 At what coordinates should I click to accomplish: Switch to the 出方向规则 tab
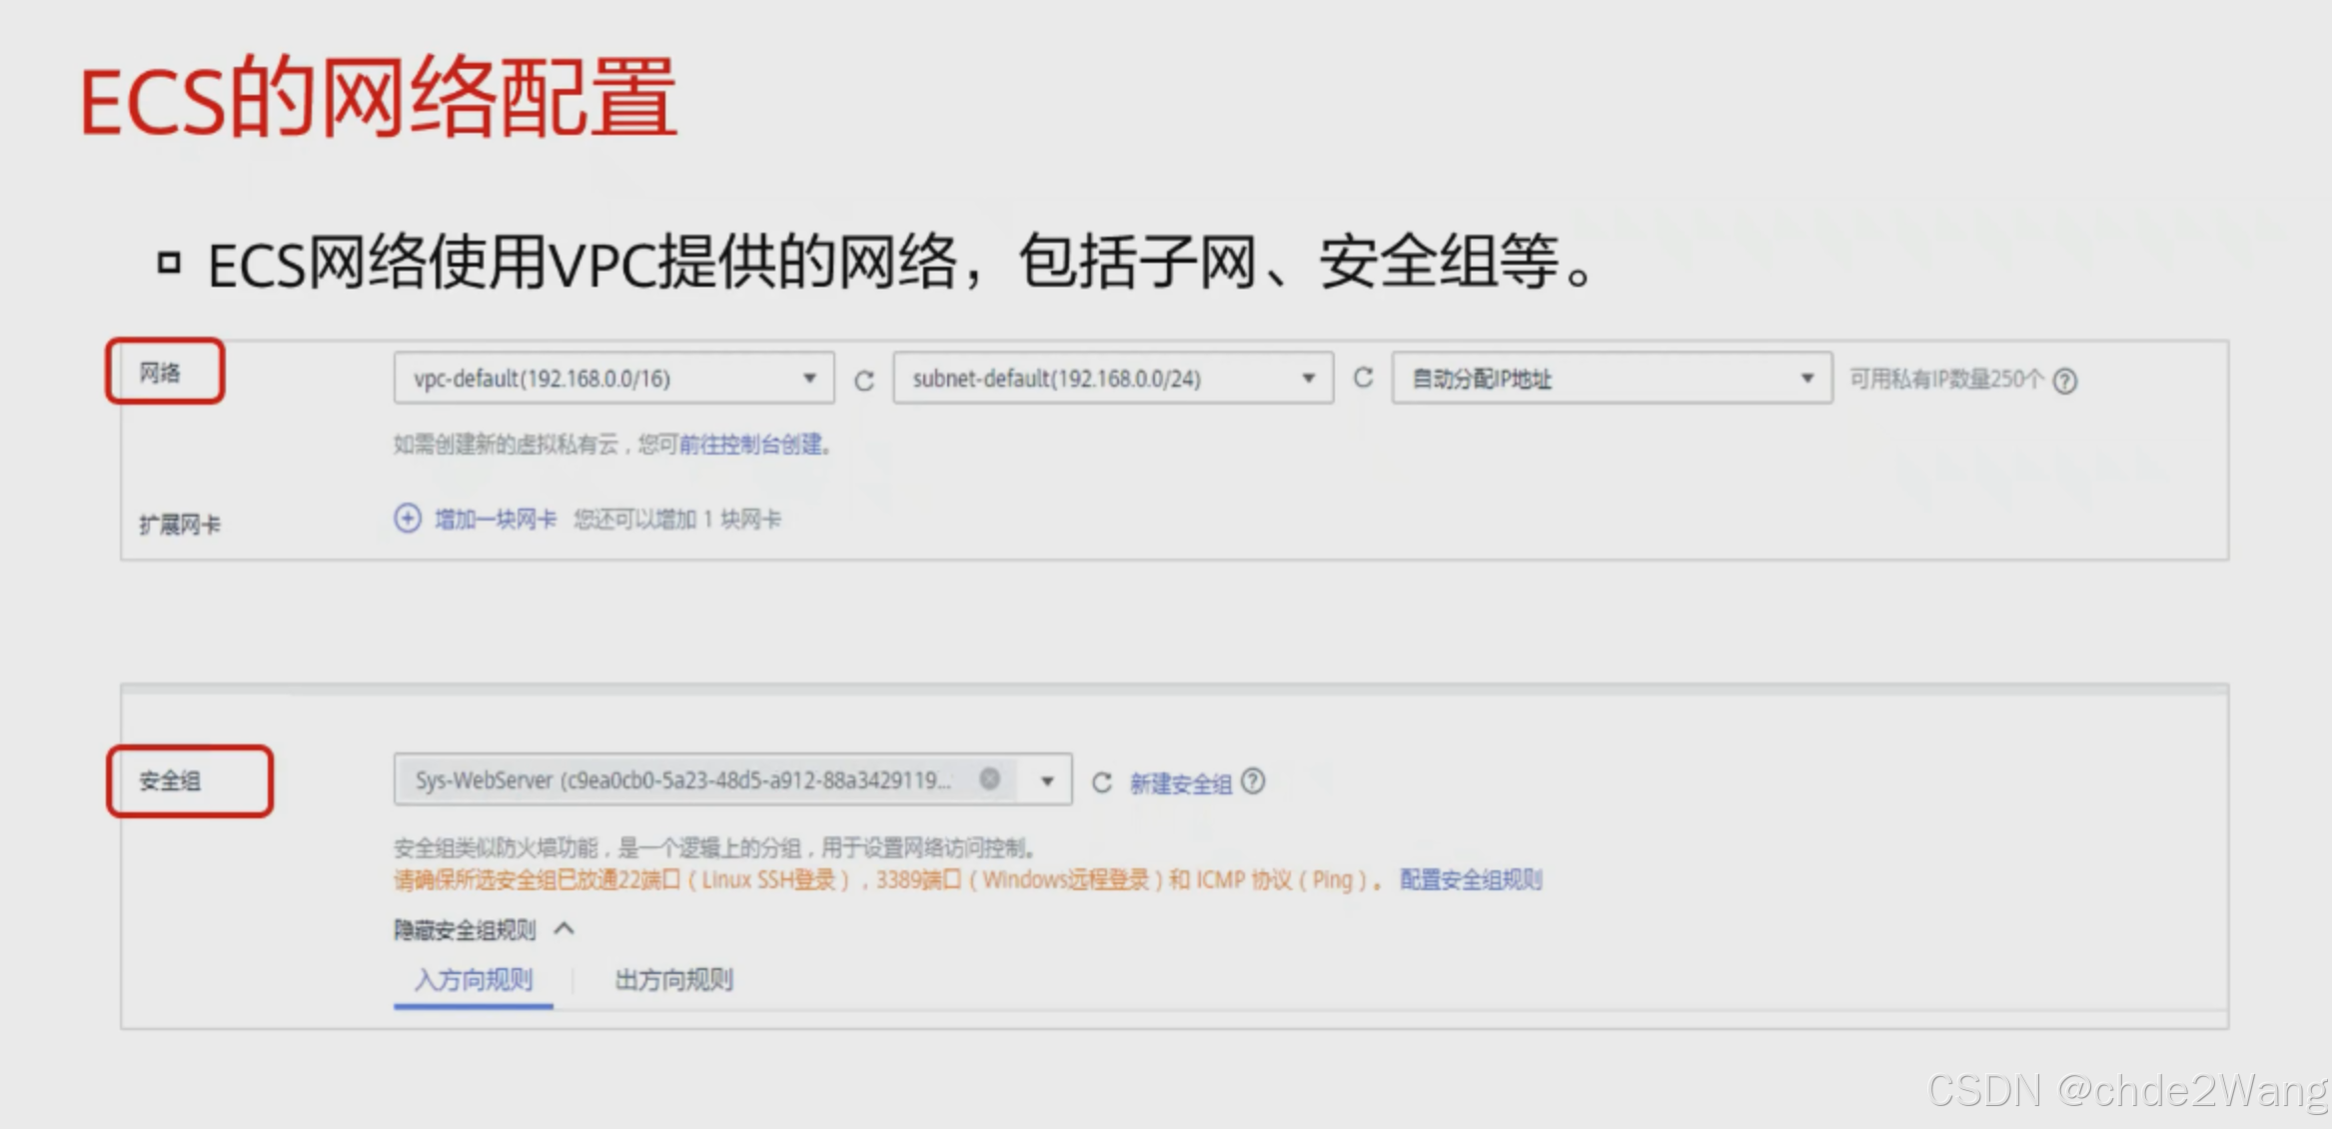point(673,980)
